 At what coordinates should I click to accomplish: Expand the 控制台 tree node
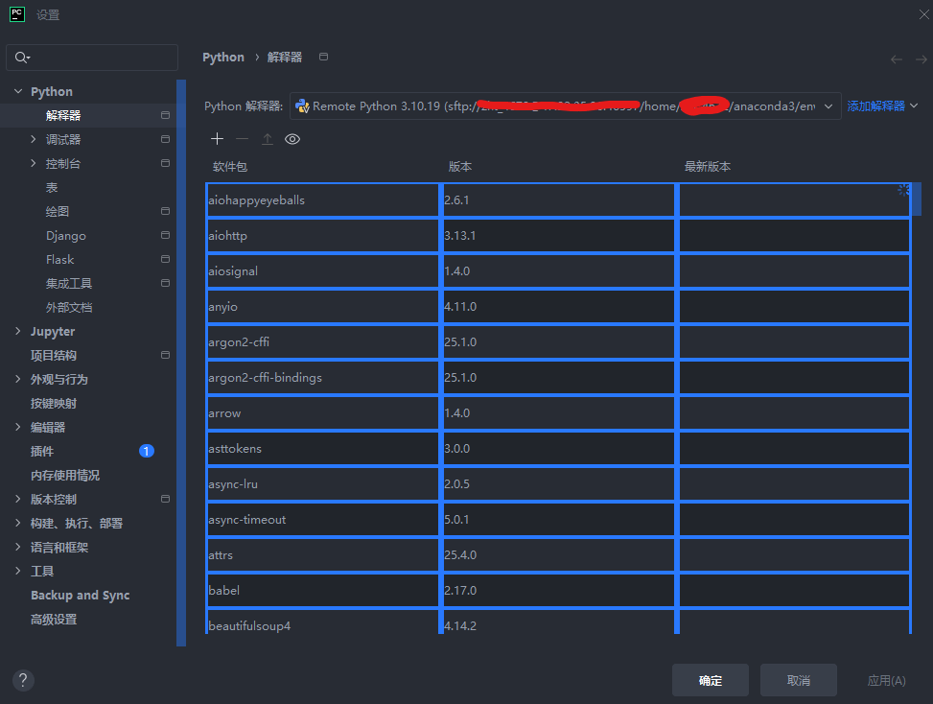(x=34, y=163)
